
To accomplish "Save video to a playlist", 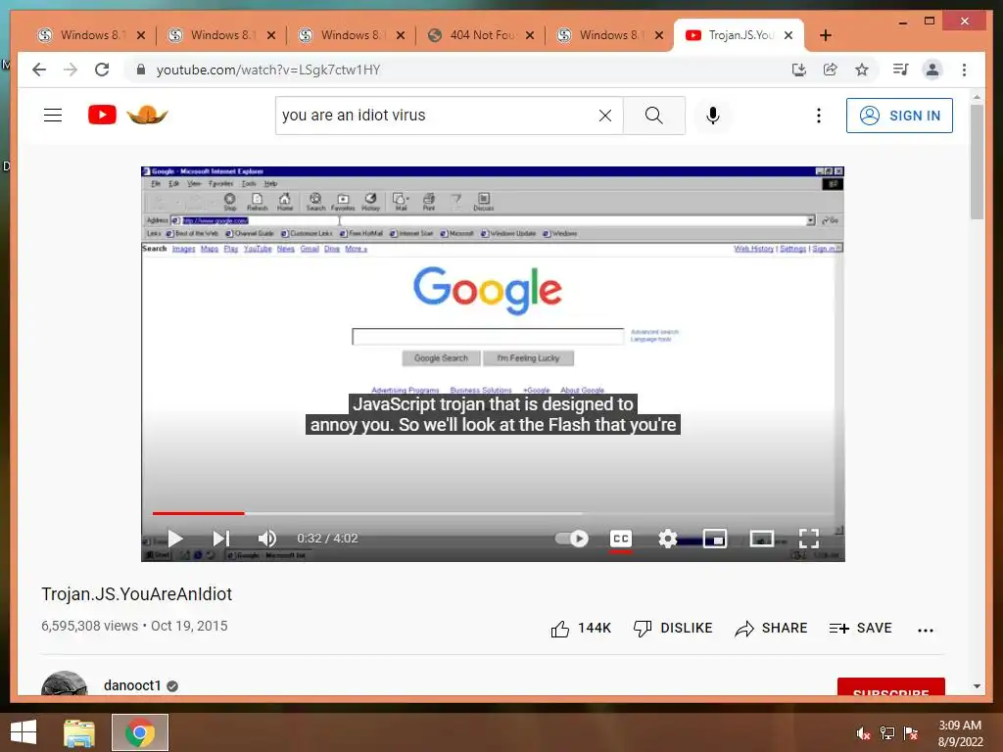I will pos(860,629).
